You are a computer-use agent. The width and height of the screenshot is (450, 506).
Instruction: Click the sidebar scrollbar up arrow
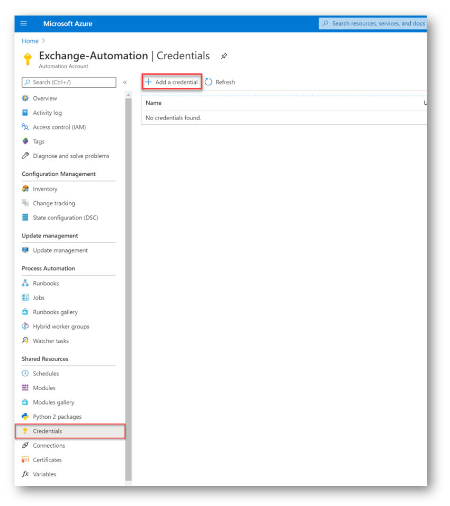click(129, 95)
